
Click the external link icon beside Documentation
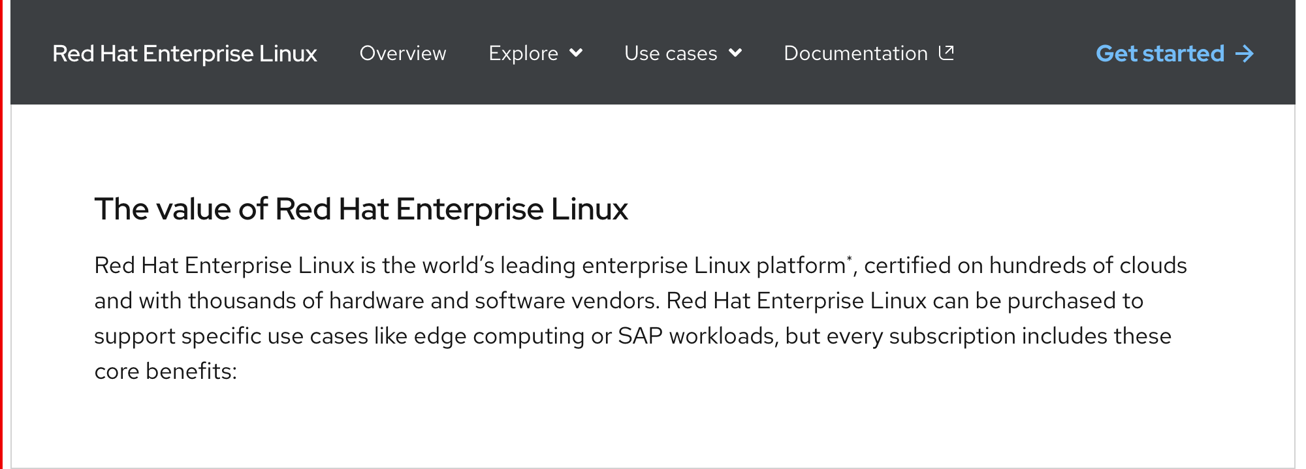pos(946,52)
